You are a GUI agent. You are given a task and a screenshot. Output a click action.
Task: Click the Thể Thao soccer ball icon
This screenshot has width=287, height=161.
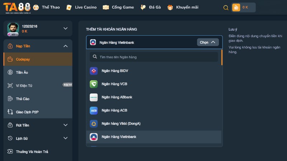[x=36, y=8]
